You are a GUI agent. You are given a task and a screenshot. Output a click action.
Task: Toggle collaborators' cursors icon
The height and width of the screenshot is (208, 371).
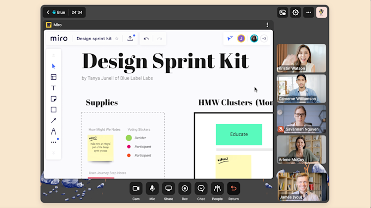230,38
